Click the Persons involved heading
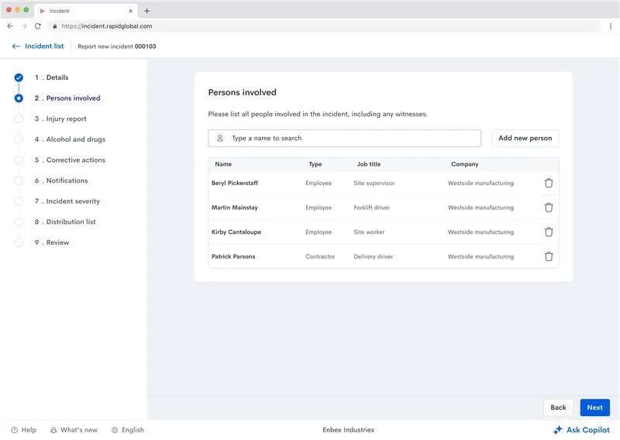Image resolution: width=620 pixels, height=440 pixels. (x=242, y=92)
